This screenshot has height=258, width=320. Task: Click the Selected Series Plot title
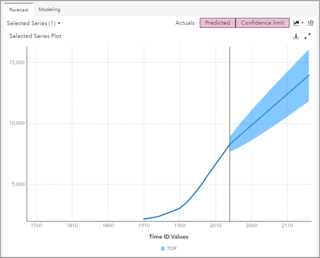pyautogui.click(x=35, y=36)
